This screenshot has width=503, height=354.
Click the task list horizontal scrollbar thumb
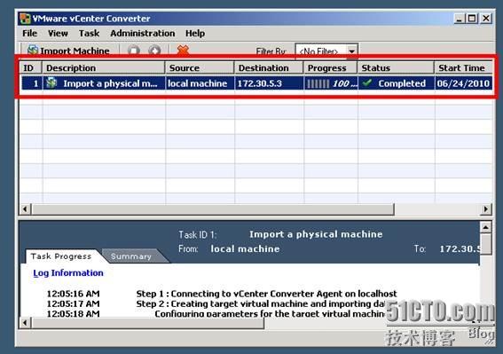click(213, 209)
